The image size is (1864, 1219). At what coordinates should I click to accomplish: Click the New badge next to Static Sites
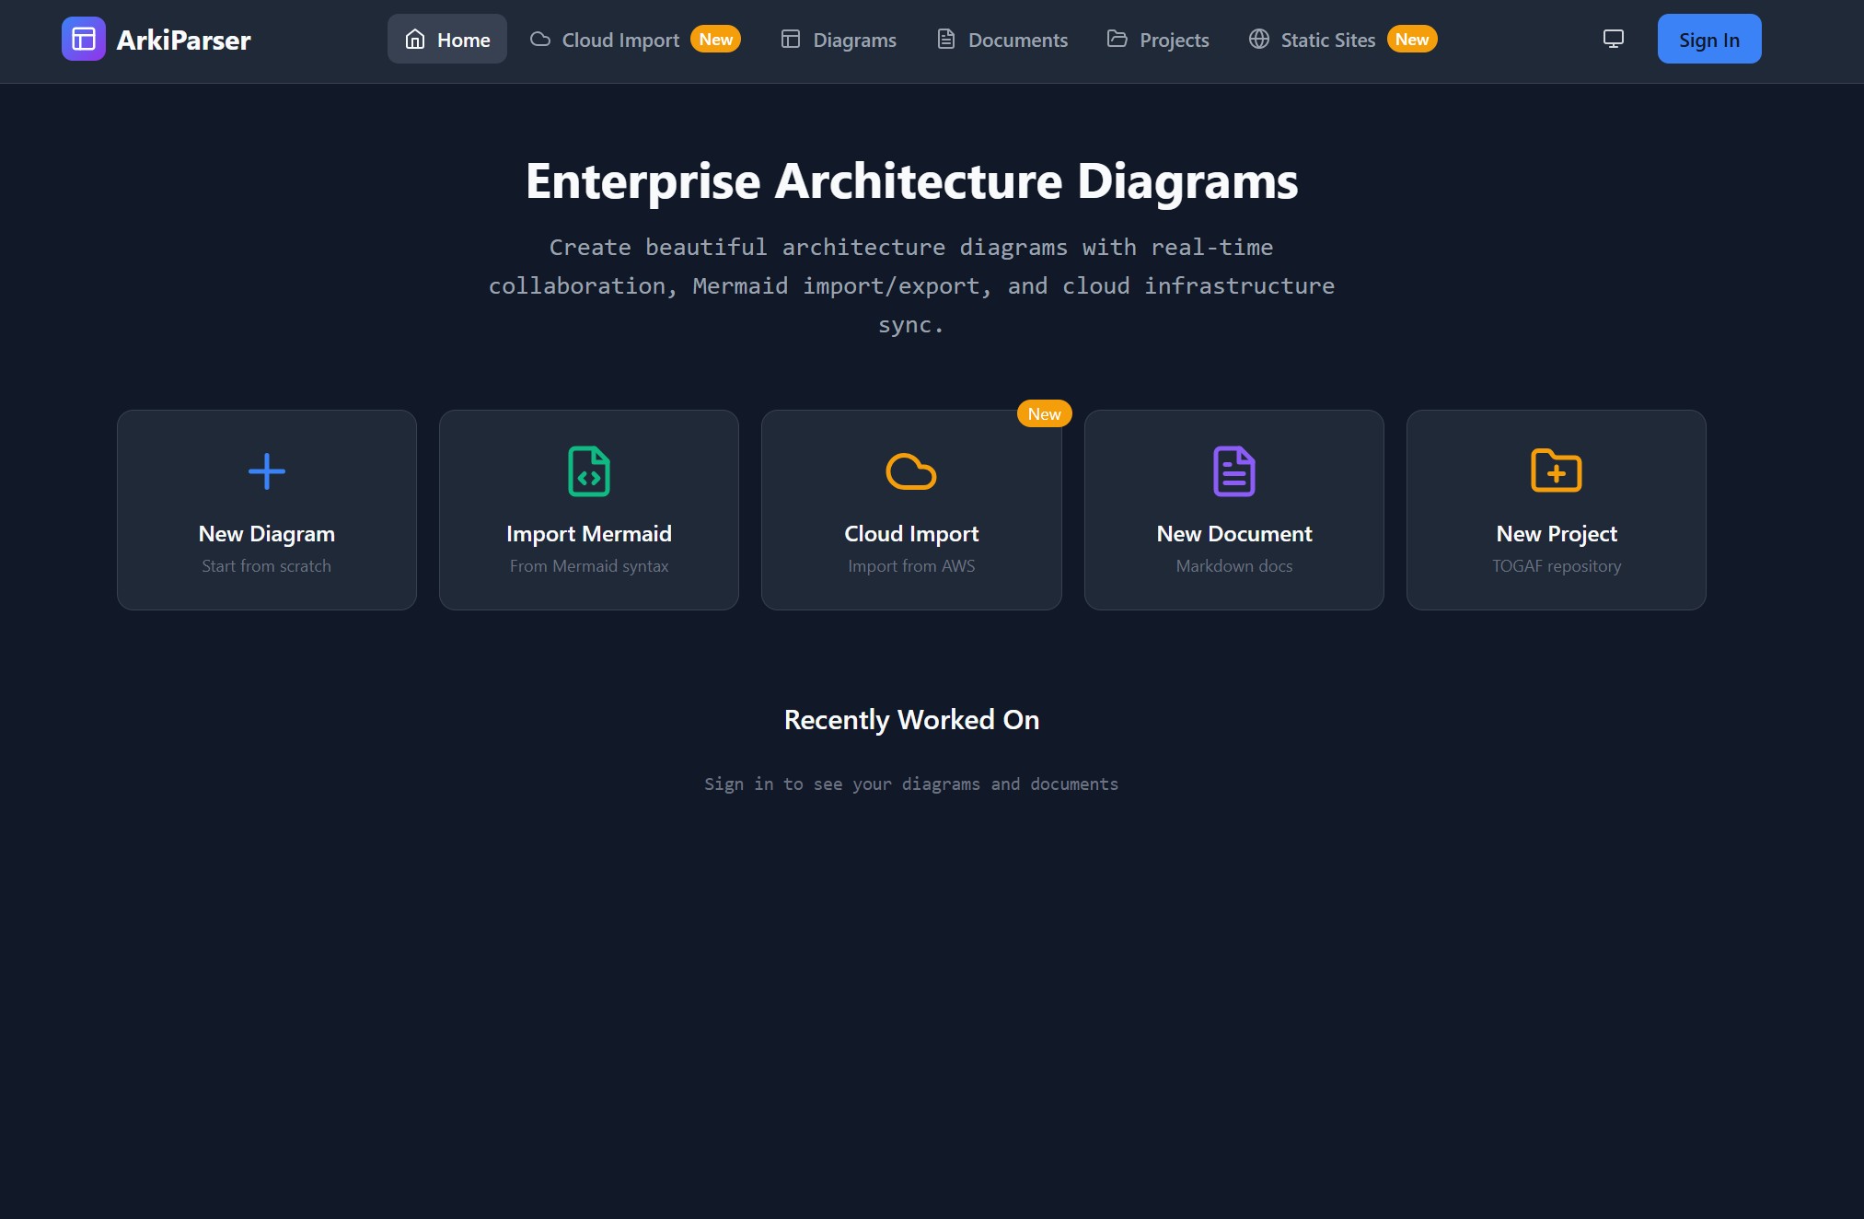(1411, 40)
